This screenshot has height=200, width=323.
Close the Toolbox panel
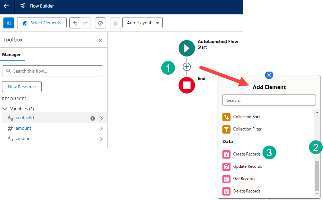click(x=100, y=40)
